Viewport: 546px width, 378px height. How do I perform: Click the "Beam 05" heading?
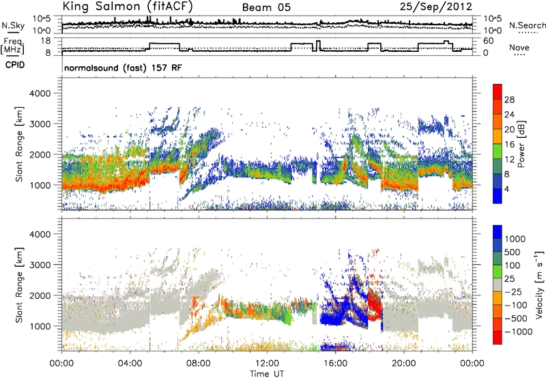coord(266,8)
